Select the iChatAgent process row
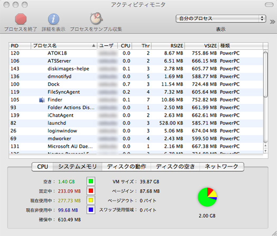 [x=136, y=115]
